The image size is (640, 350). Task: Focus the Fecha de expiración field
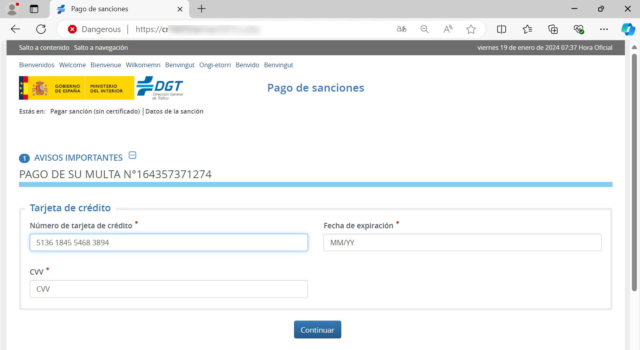[x=462, y=243]
